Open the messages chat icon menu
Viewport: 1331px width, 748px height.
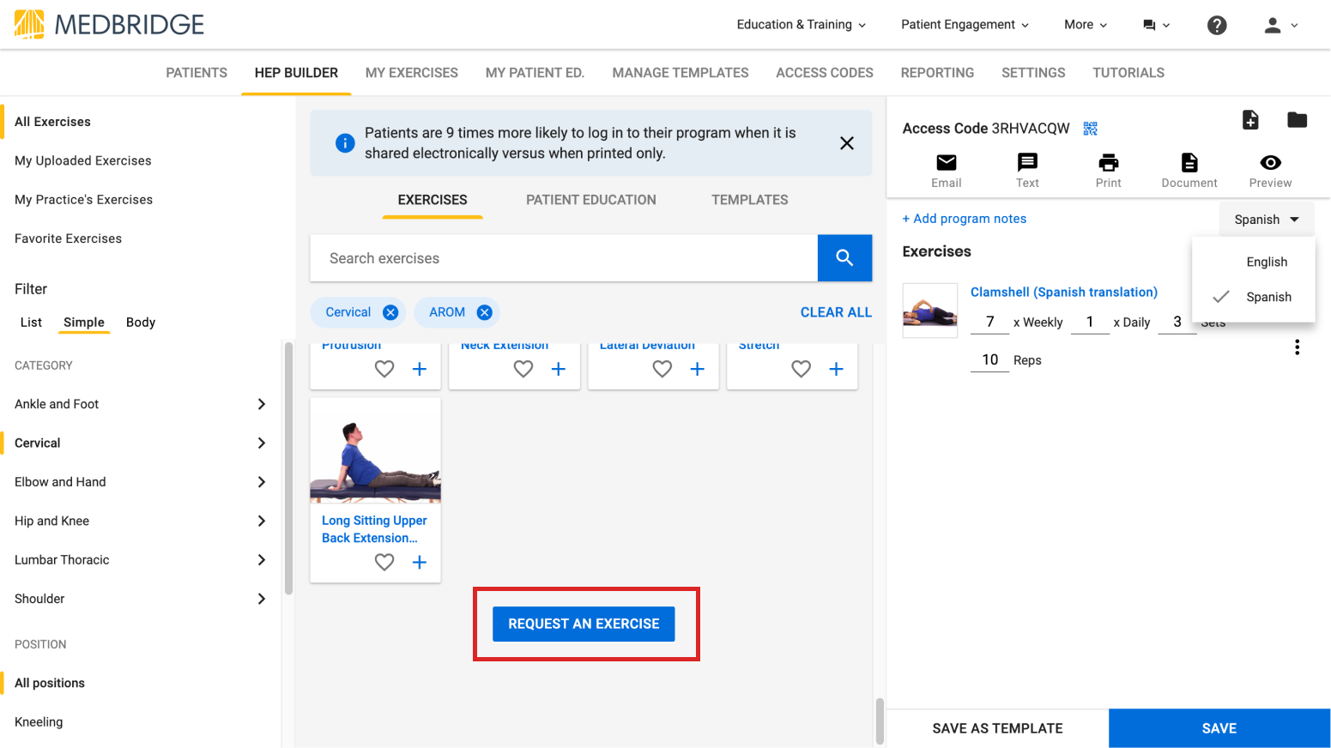coord(1156,25)
